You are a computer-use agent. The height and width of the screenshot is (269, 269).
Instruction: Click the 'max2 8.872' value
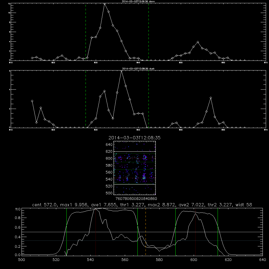tap(162, 205)
